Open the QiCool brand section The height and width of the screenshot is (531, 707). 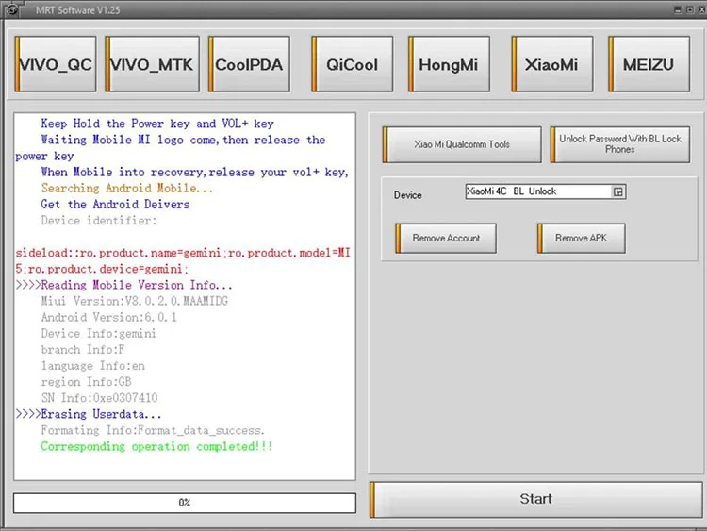352,64
